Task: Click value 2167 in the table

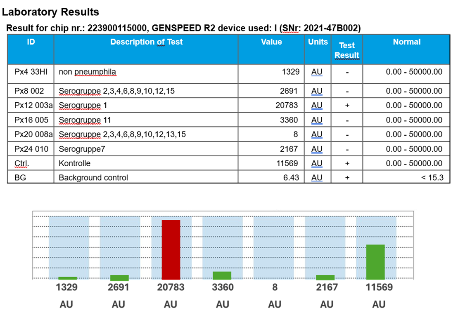Action: coord(289,149)
